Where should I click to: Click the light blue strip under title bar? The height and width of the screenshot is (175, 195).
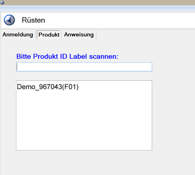97,8
